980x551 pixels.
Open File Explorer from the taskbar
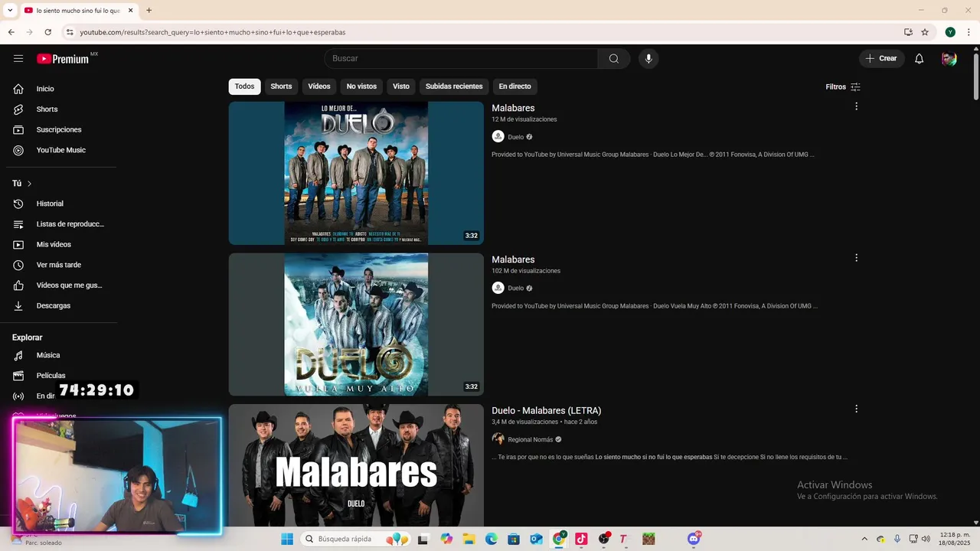point(469,539)
